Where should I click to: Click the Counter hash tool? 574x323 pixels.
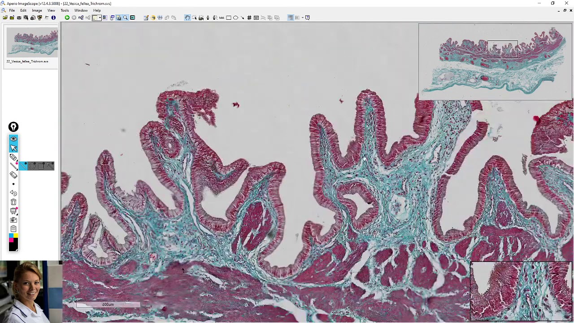(x=249, y=17)
